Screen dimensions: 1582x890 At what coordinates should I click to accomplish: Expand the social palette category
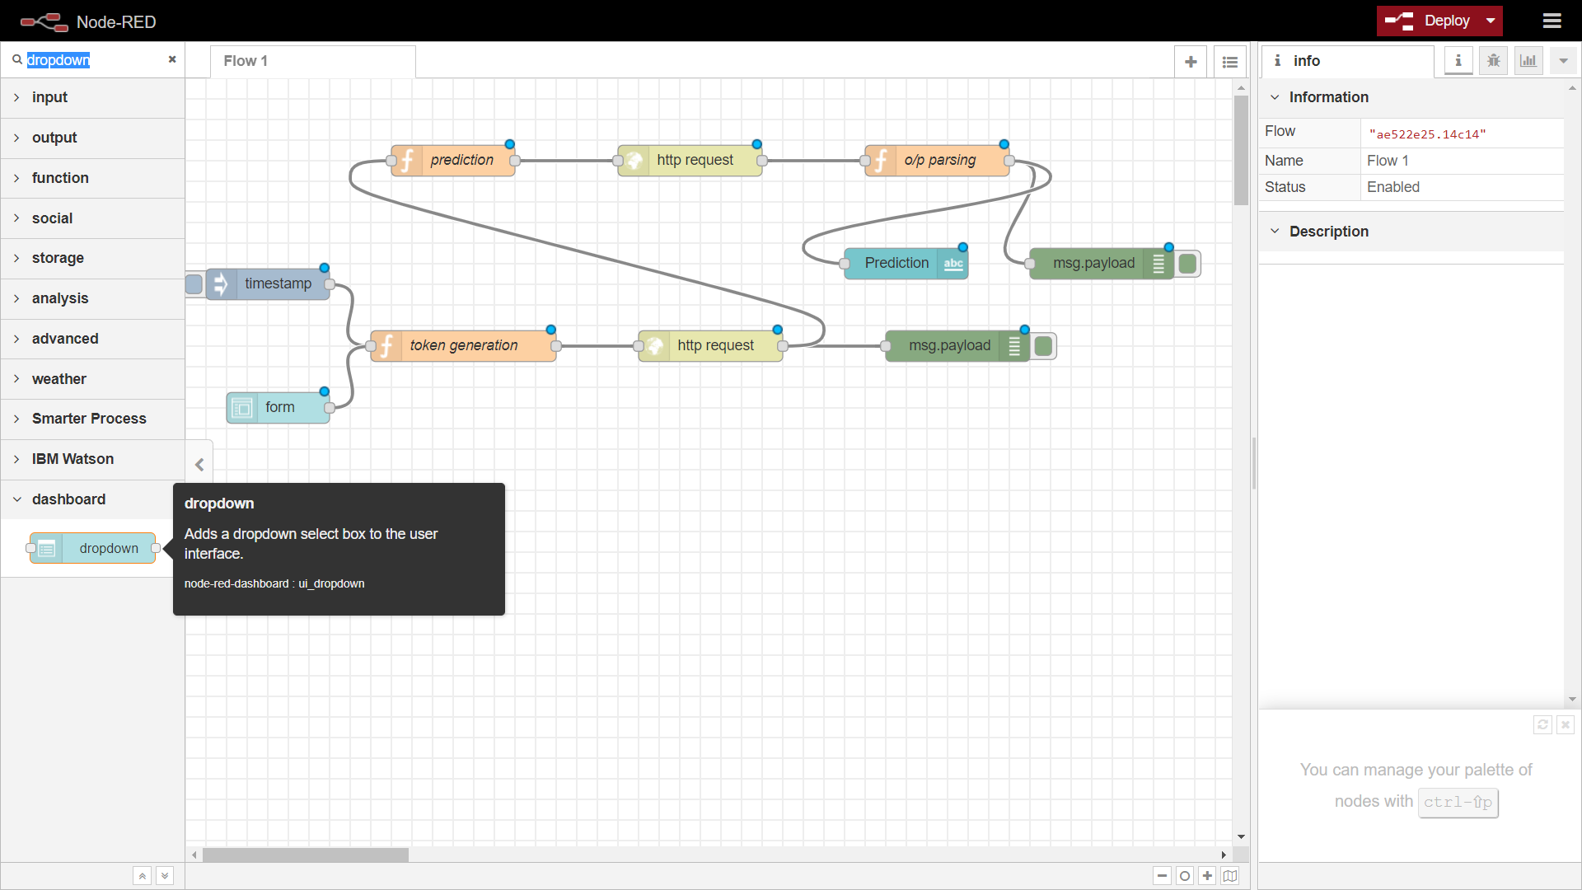click(92, 218)
